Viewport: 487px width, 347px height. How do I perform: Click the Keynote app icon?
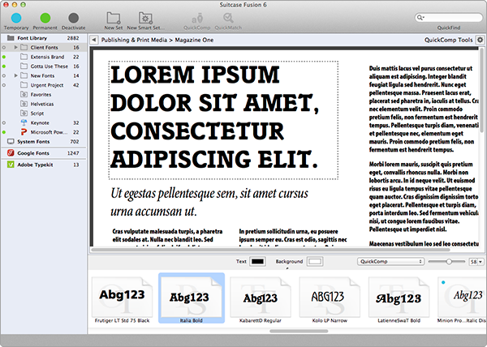tap(24, 122)
